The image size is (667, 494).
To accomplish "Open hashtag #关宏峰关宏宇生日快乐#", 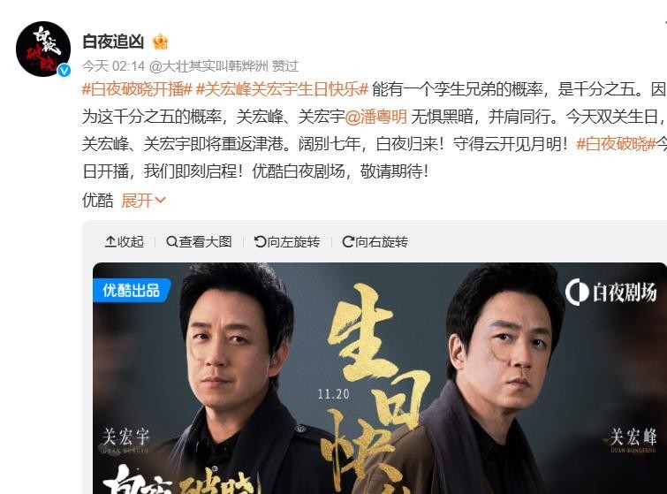I will (282, 89).
